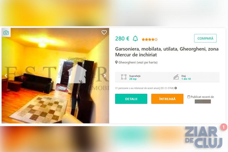This screenshot has height=152, width=228.
Task: Show the previous photo with left arrow
Action: tap(6, 76)
